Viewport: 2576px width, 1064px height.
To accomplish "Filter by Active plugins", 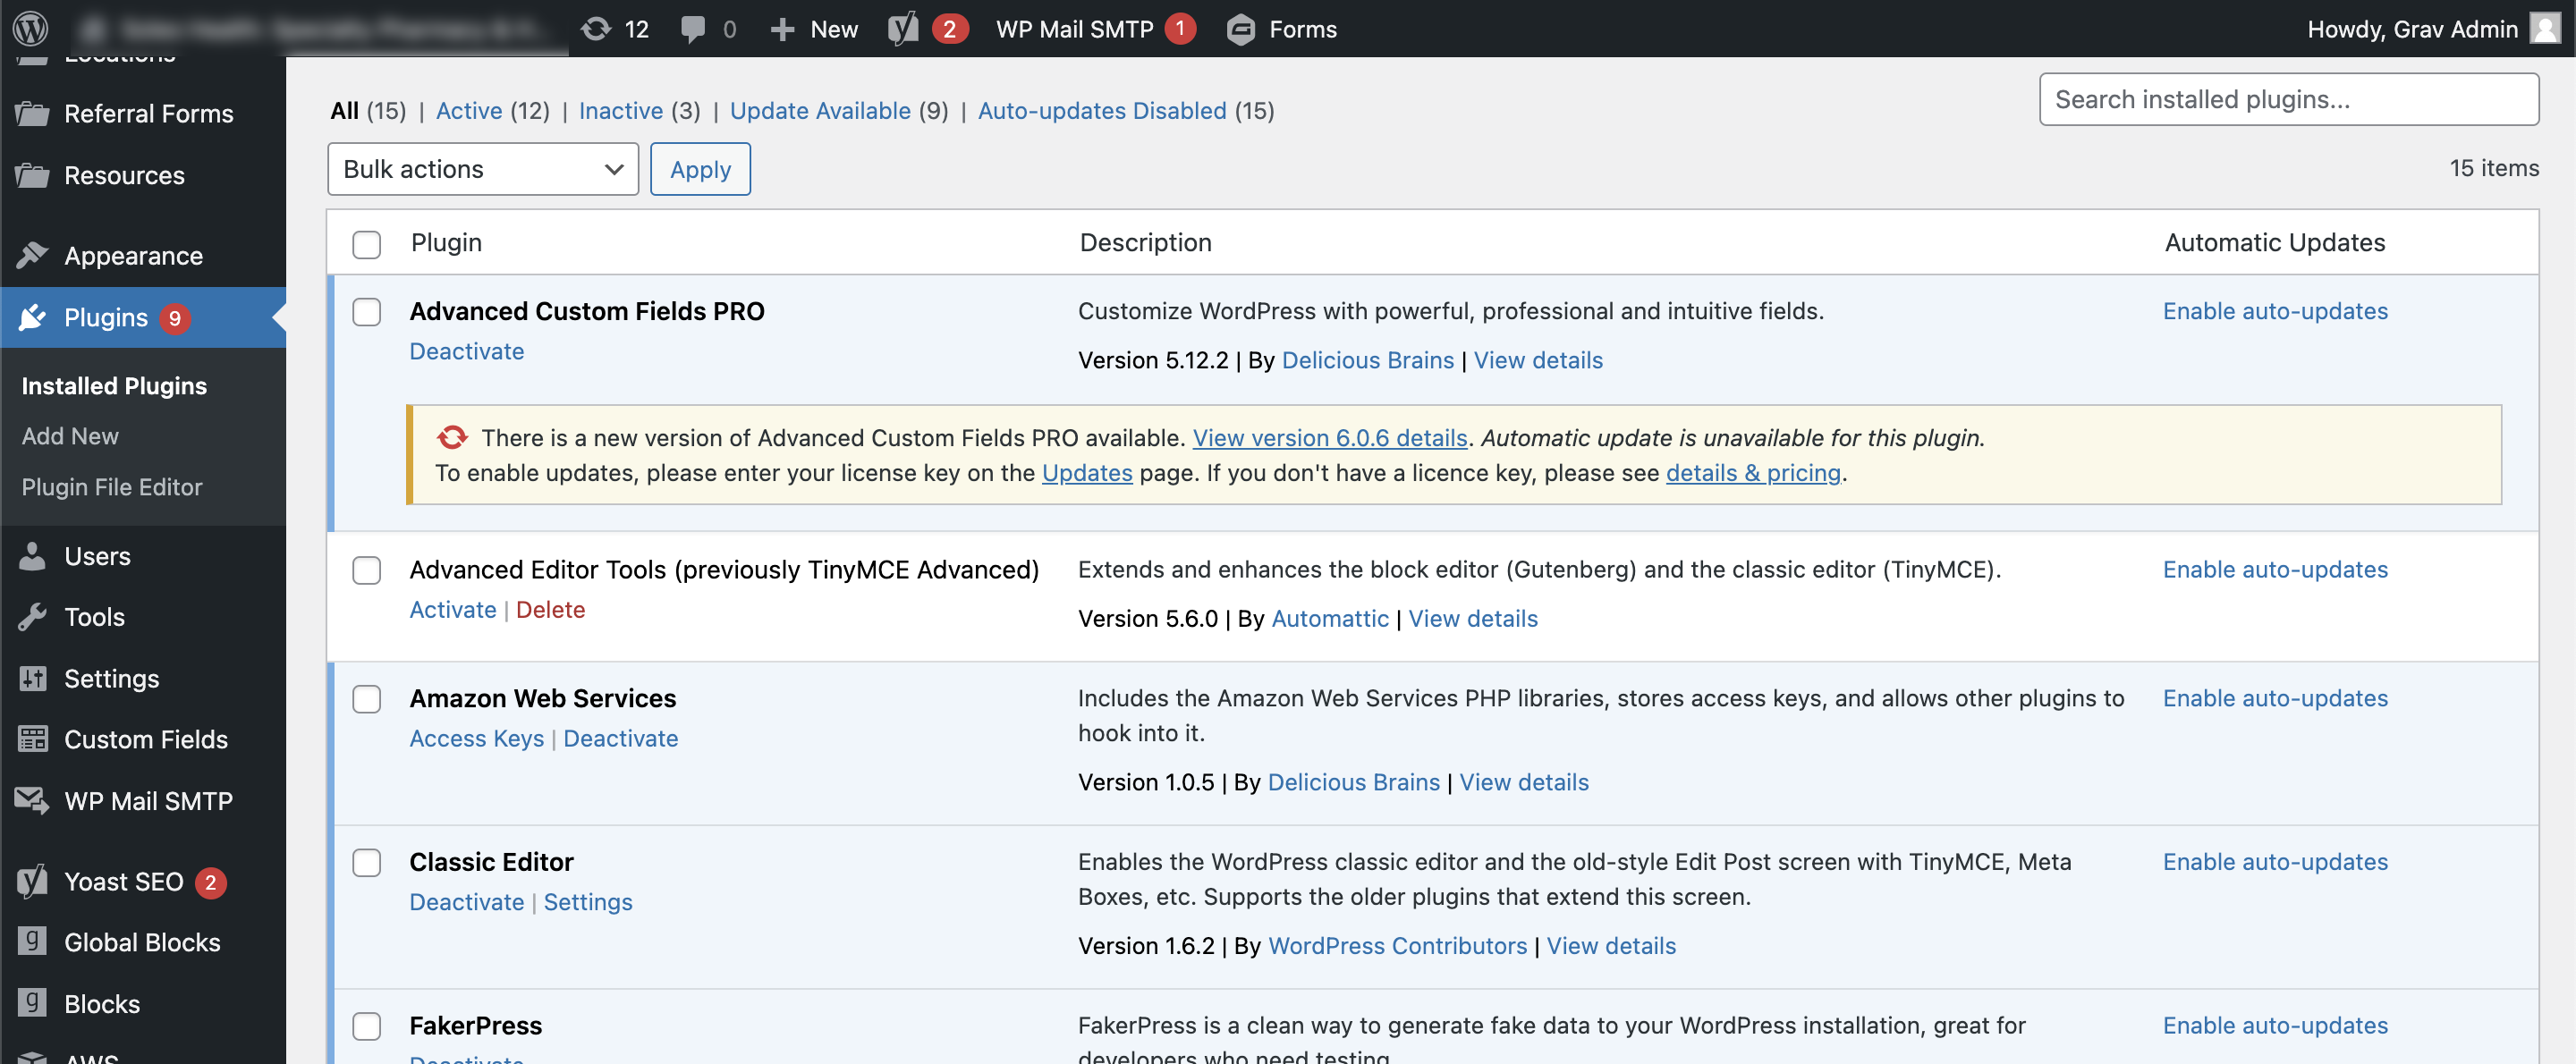I will pyautogui.click(x=469, y=111).
